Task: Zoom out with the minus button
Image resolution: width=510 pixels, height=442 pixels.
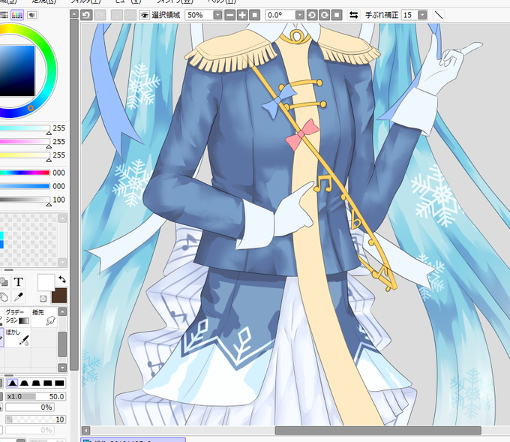Action: click(230, 15)
